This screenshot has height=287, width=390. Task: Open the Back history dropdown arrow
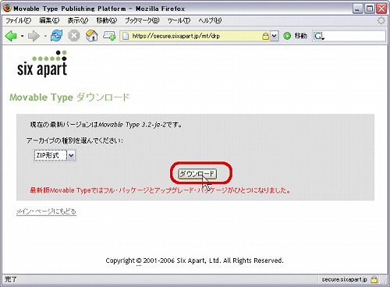pyautogui.click(x=23, y=36)
